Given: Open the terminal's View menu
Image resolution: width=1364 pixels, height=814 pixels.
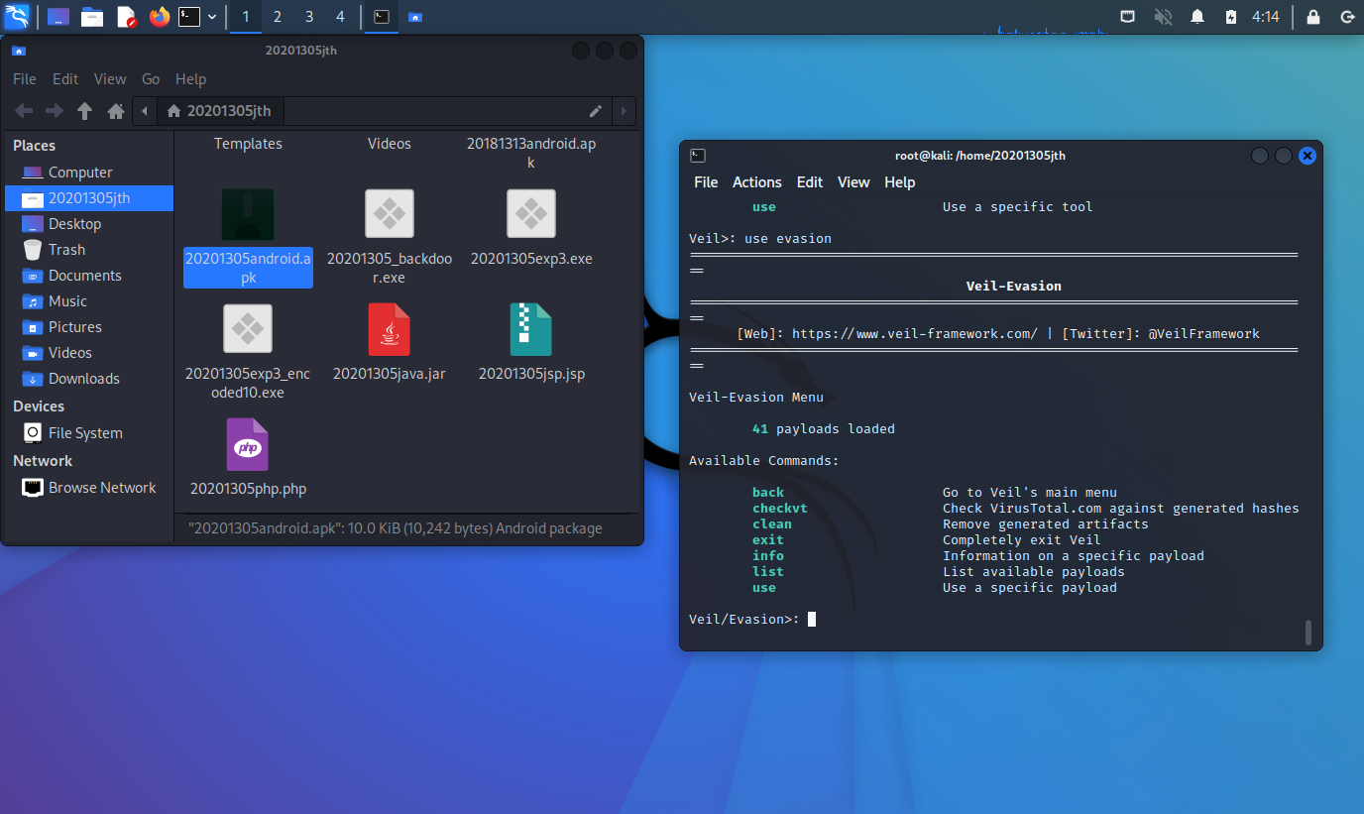Looking at the screenshot, I should click(853, 182).
